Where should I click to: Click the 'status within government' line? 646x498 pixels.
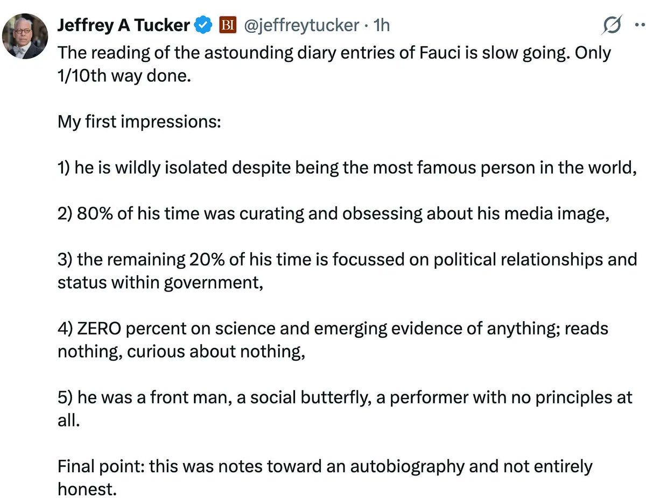[x=160, y=283]
